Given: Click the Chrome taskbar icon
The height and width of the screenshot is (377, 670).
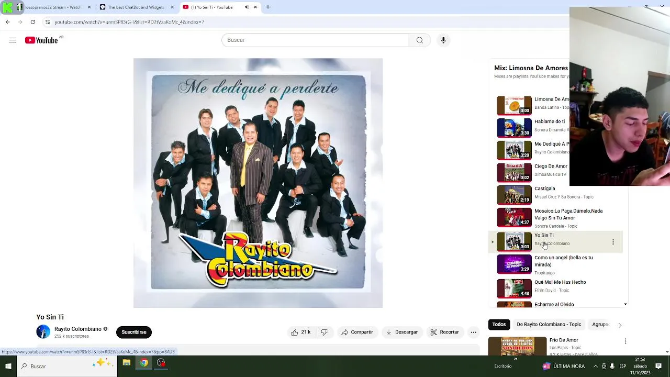Looking at the screenshot, I should point(143,363).
